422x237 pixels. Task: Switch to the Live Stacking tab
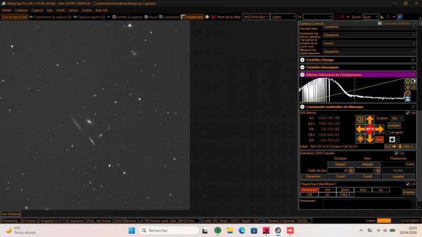pos(11,214)
